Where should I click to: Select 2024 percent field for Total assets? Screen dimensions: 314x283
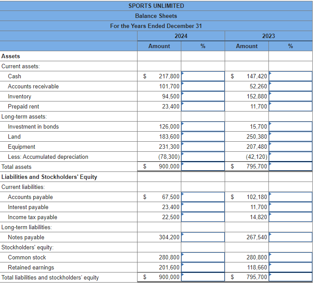[203, 166]
